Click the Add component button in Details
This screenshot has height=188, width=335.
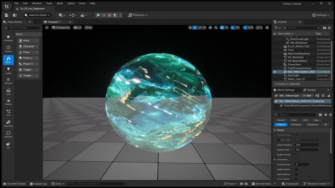click(307, 96)
